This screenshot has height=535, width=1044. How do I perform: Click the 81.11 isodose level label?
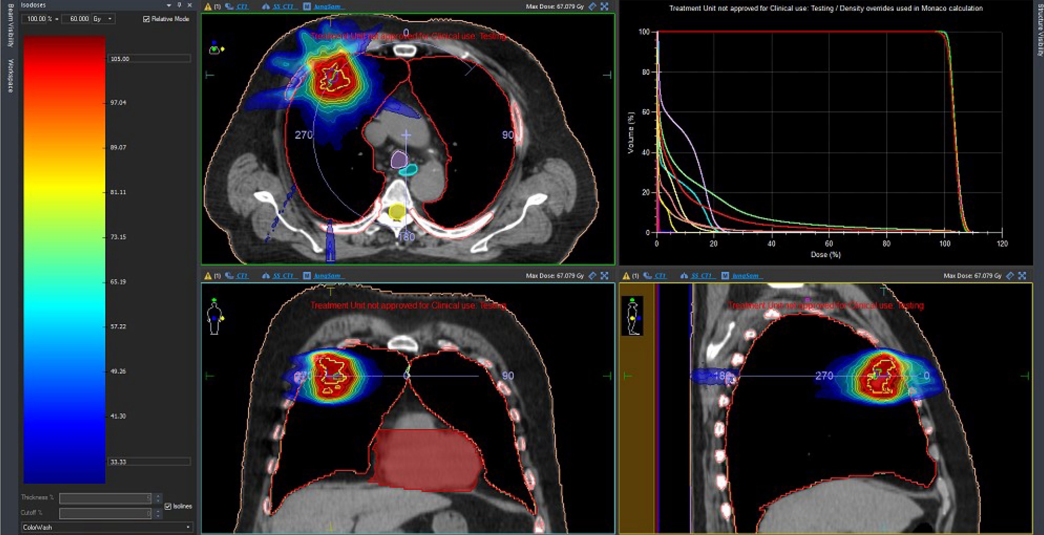coord(118,192)
